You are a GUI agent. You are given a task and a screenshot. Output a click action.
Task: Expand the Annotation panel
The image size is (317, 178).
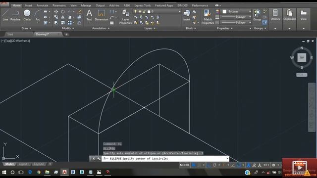101,28
